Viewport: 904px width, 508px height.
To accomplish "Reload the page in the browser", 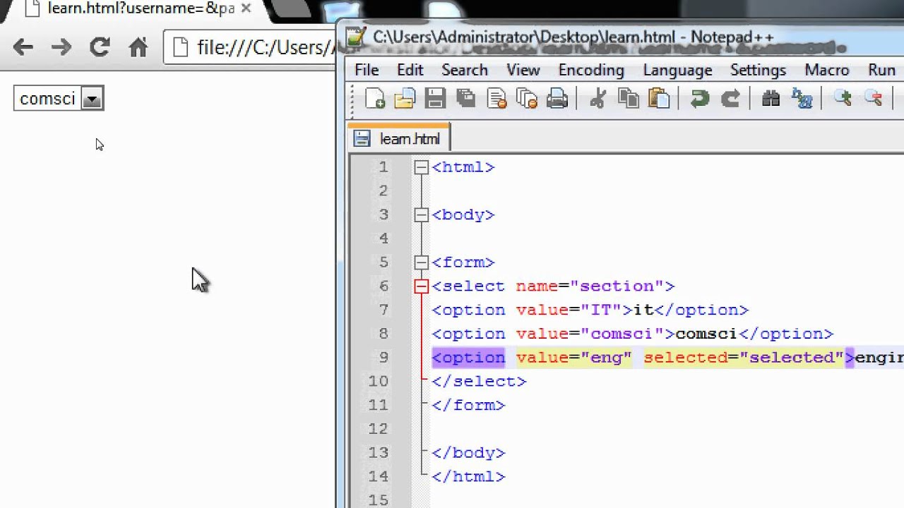I will [100, 47].
